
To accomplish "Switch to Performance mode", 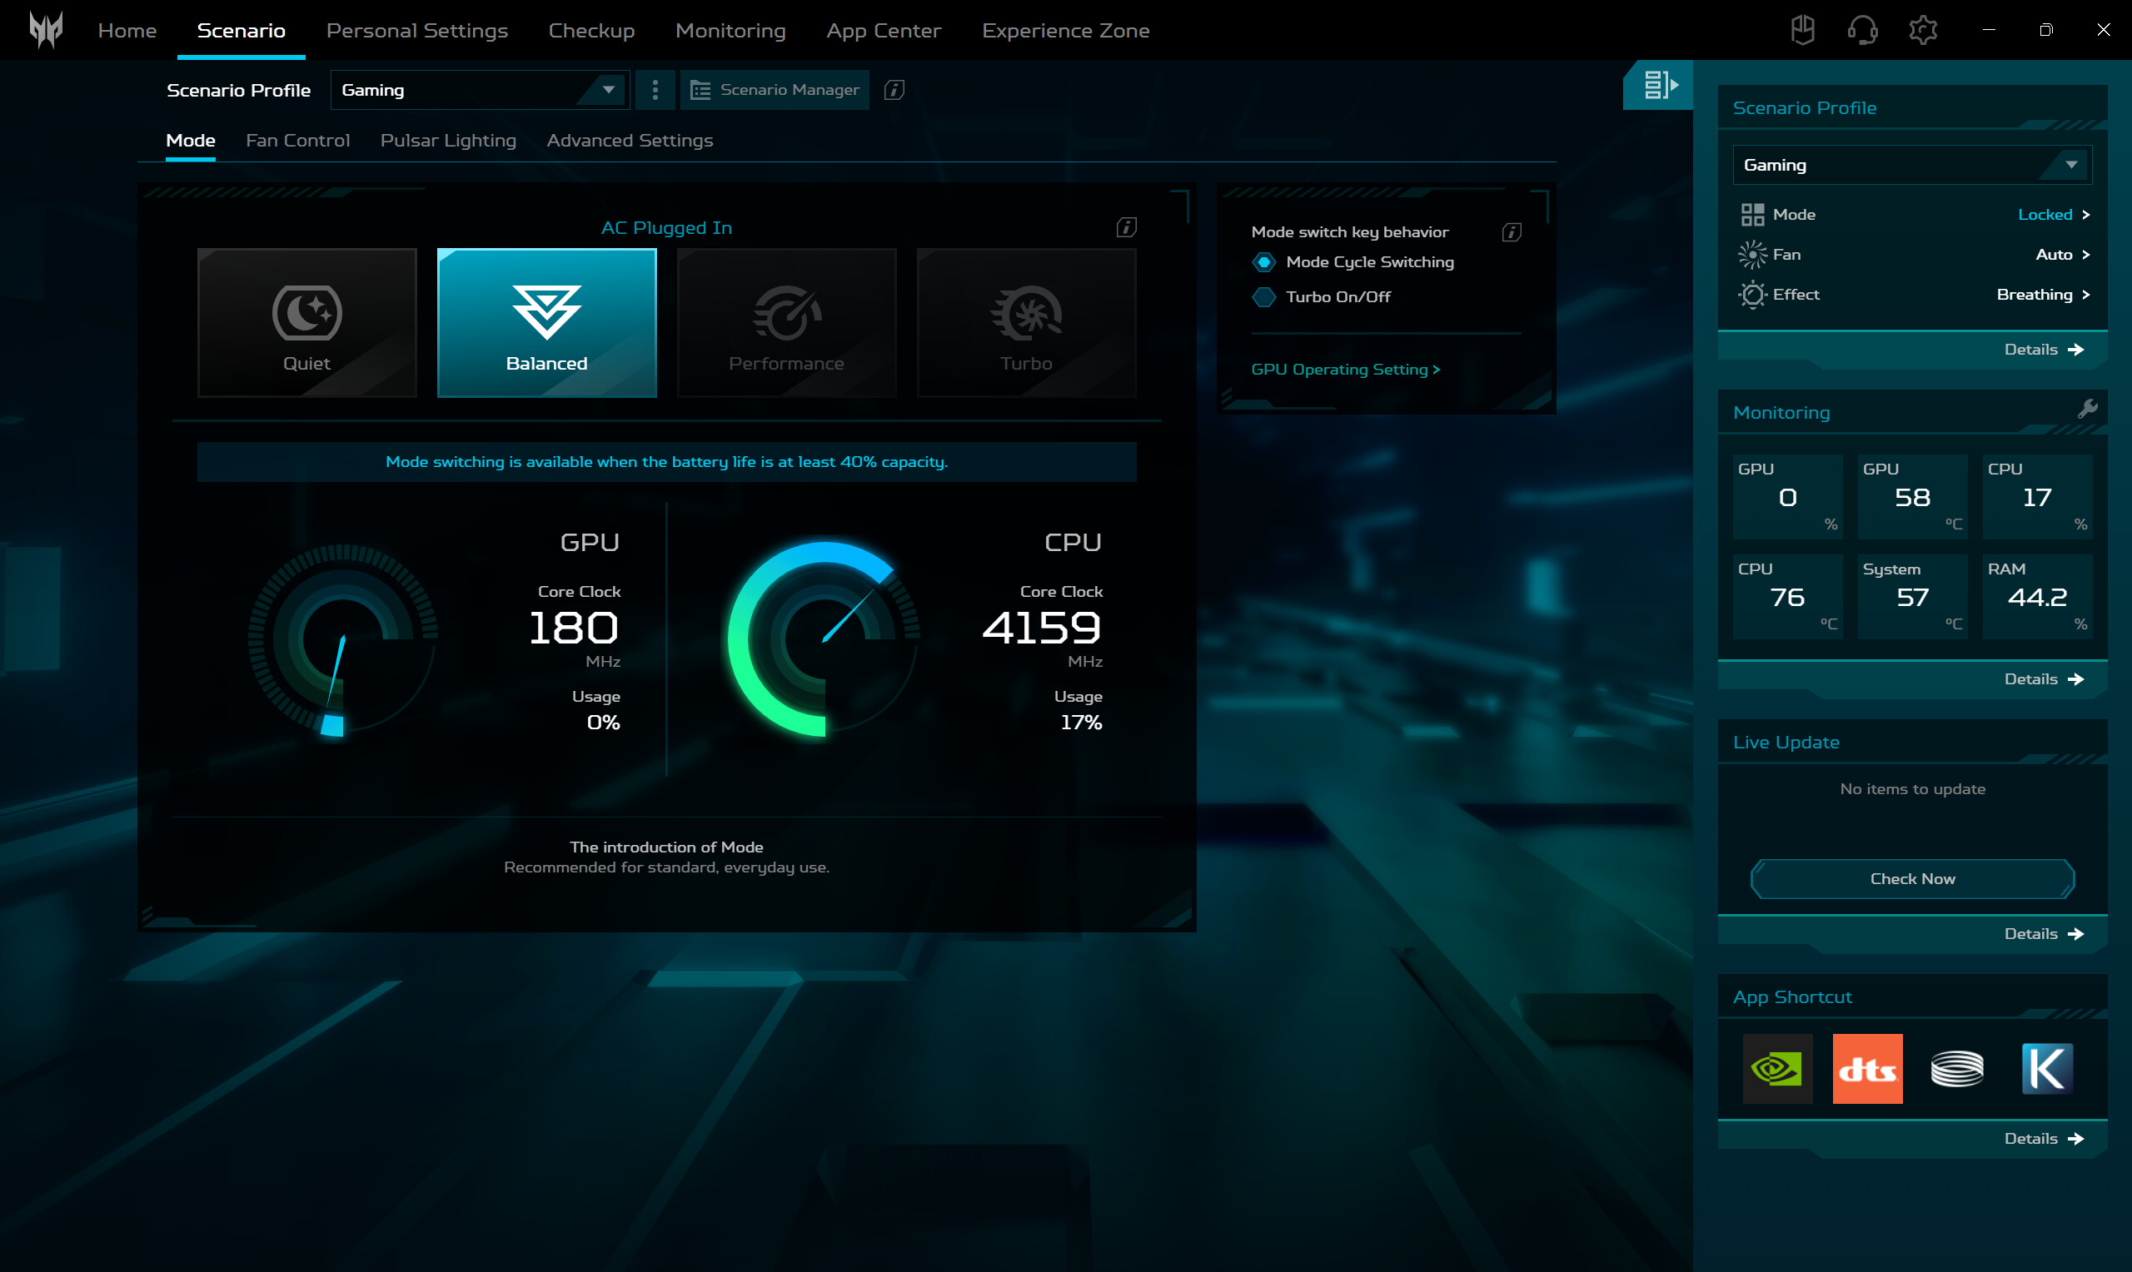I will (x=786, y=322).
